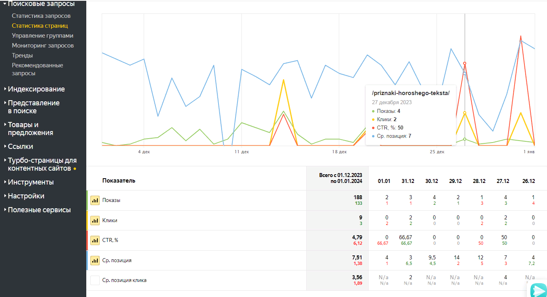This screenshot has height=297, width=547.
Task: Click the Клики row label
Action: (x=110, y=221)
